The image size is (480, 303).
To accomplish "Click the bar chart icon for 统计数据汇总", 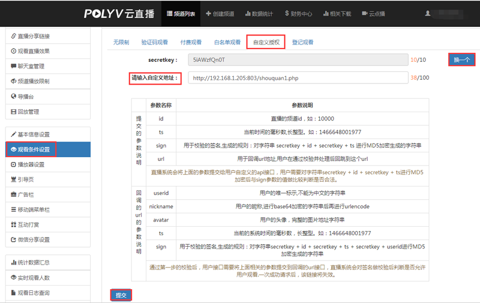I will point(13,262).
